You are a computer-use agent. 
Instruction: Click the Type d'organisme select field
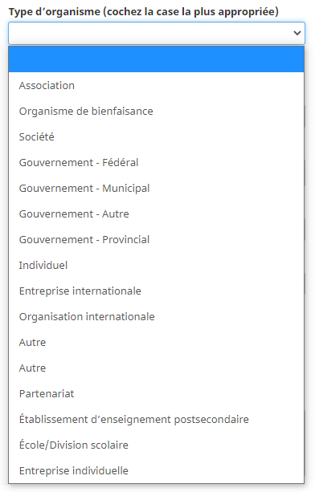(x=157, y=33)
